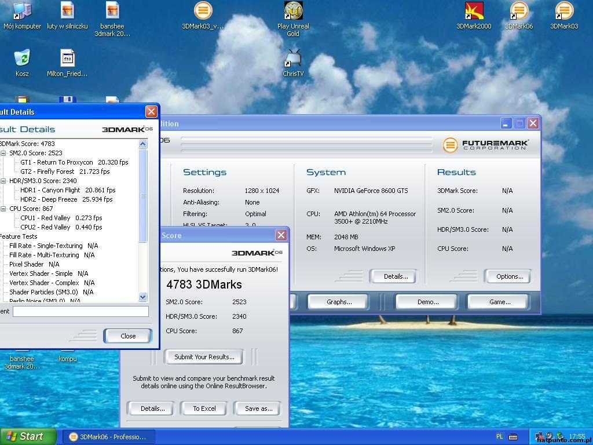Close the Result Details window
This screenshot has width=593, height=445.
(151, 112)
